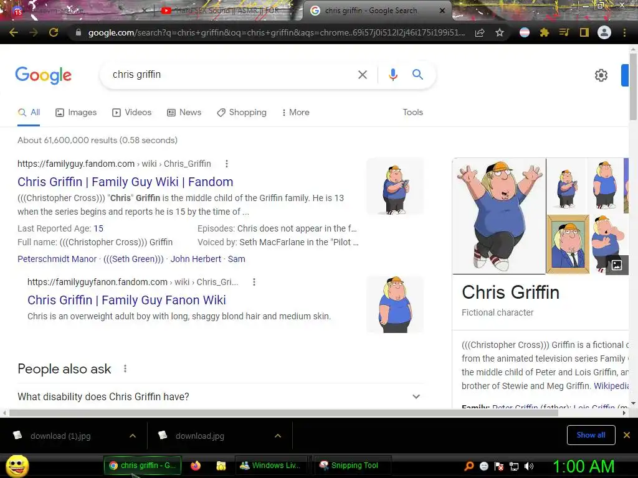Image resolution: width=638 pixels, height=478 pixels.
Task: Click the volume speaker tray icon
Action: 529,467
